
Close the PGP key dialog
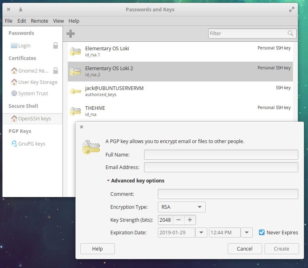pyautogui.click(x=82, y=127)
